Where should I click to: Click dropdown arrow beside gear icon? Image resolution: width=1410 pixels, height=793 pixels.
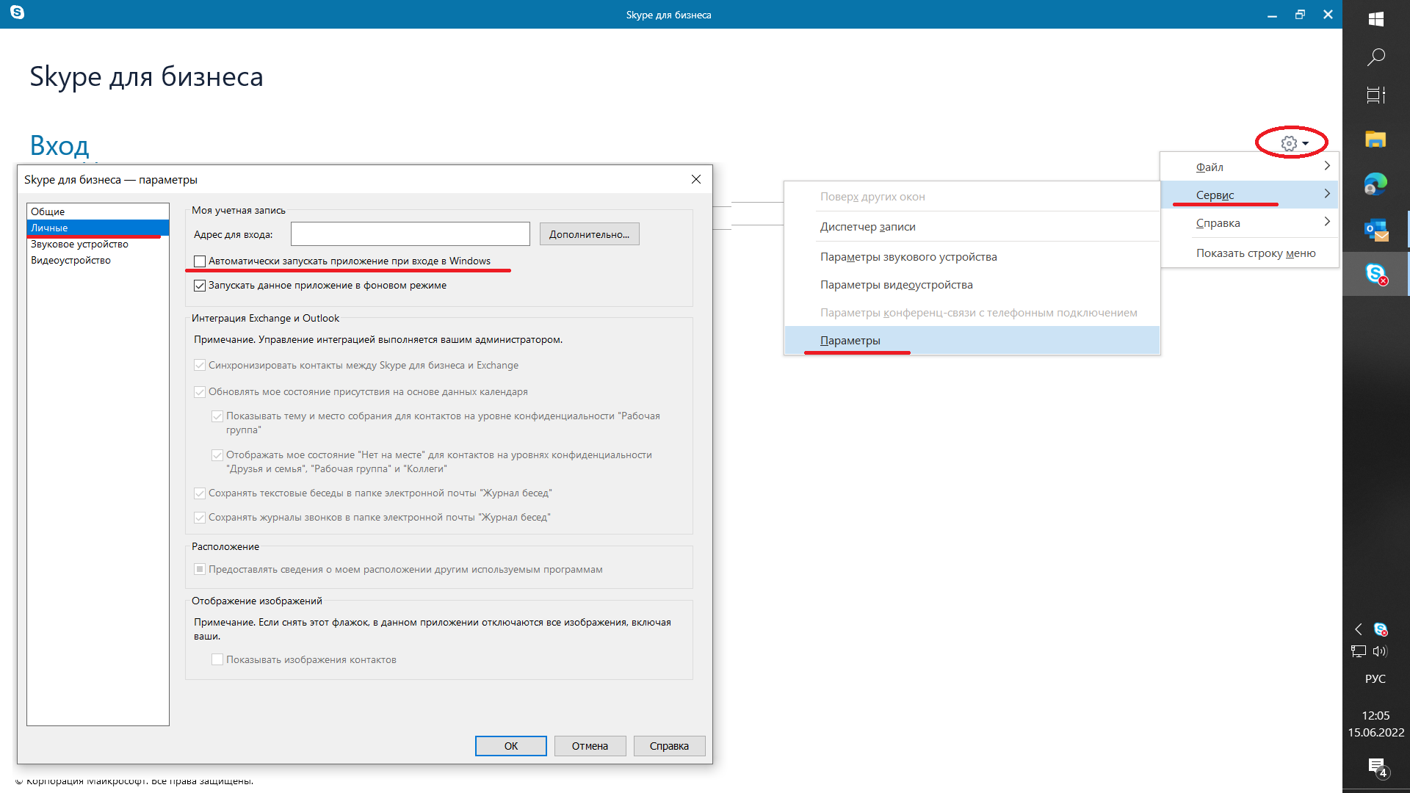click(x=1306, y=144)
